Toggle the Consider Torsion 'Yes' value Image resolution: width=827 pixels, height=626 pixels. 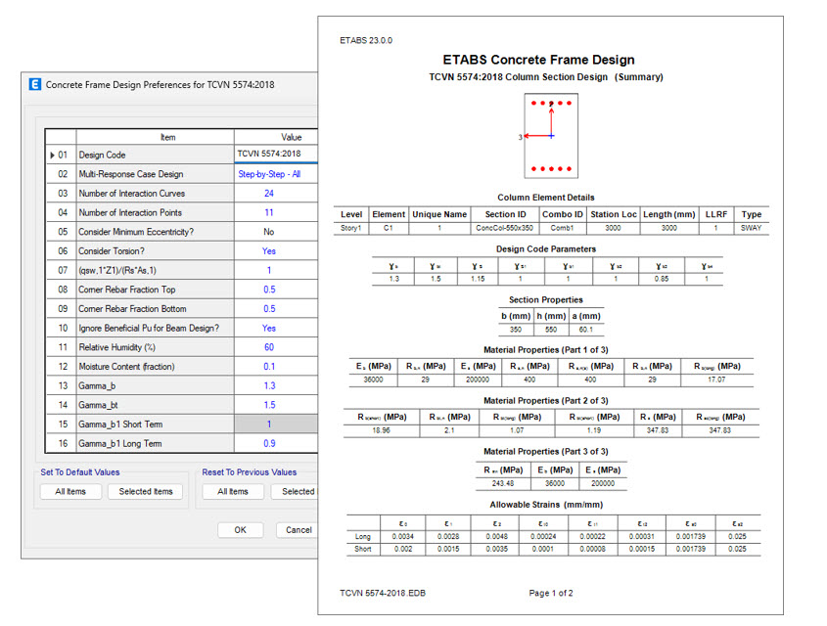point(269,251)
